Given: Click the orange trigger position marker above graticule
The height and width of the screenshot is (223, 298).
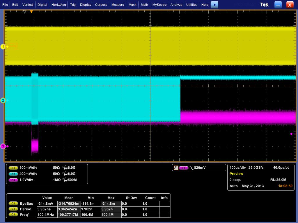Looking at the screenshot, I should click(x=31, y=12).
